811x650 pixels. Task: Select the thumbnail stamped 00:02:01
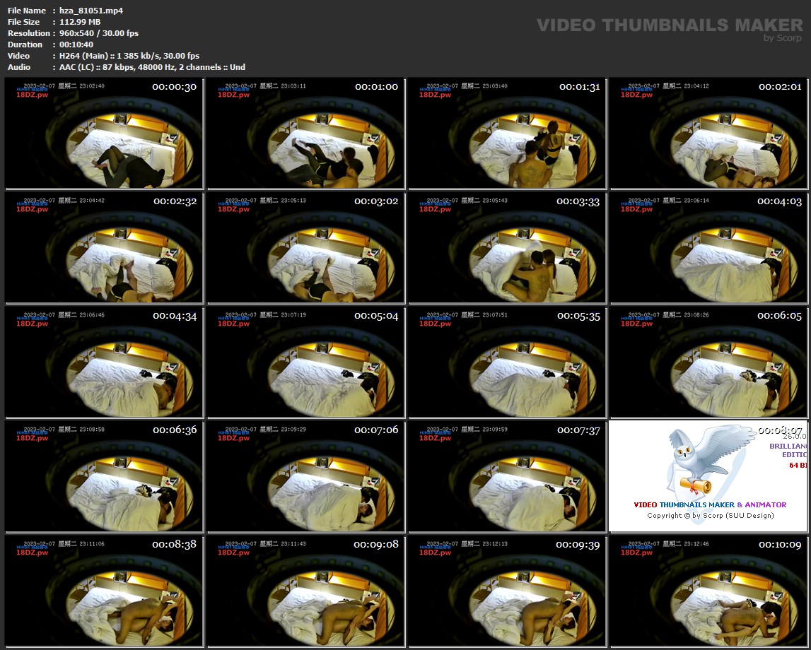(709, 133)
